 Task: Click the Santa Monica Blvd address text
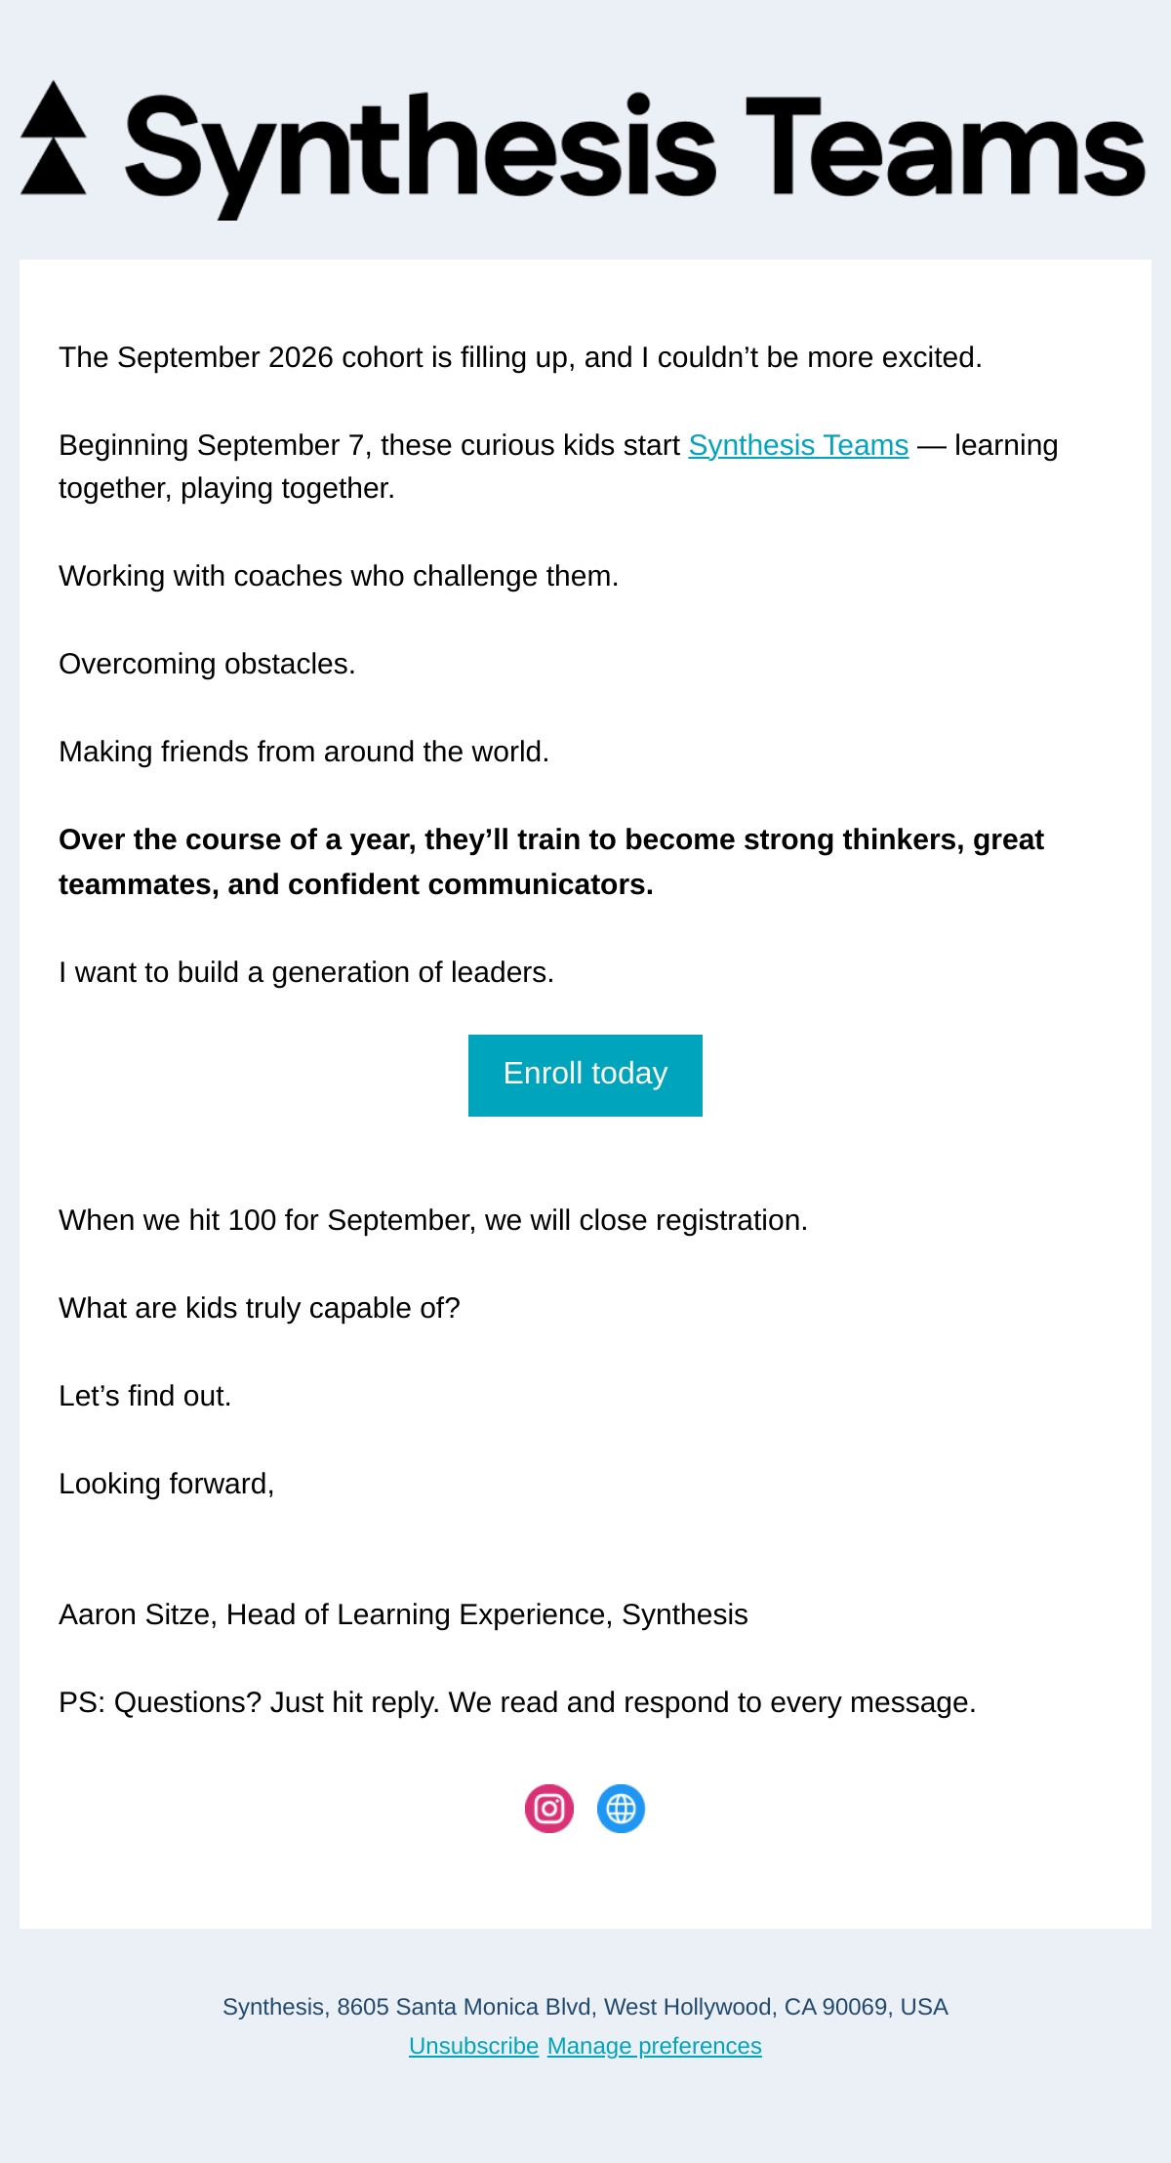585,2007
